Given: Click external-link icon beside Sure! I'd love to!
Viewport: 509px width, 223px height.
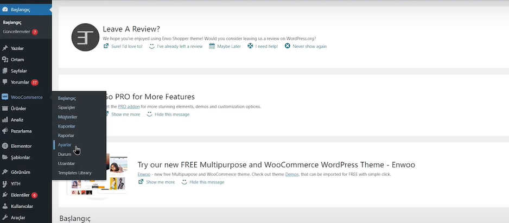Looking at the screenshot, I should (106, 46).
